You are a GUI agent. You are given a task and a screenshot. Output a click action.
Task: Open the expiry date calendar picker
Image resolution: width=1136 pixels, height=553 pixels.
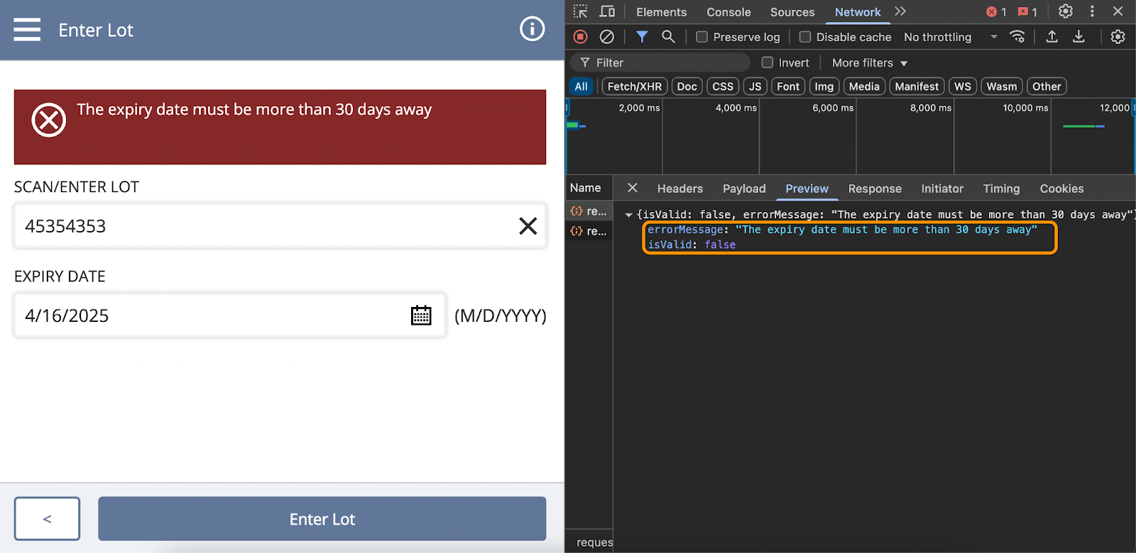point(421,315)
